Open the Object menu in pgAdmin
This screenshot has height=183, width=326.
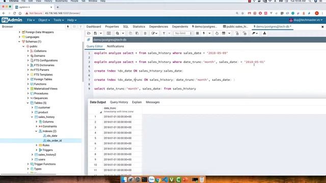[x=44, y=20]
